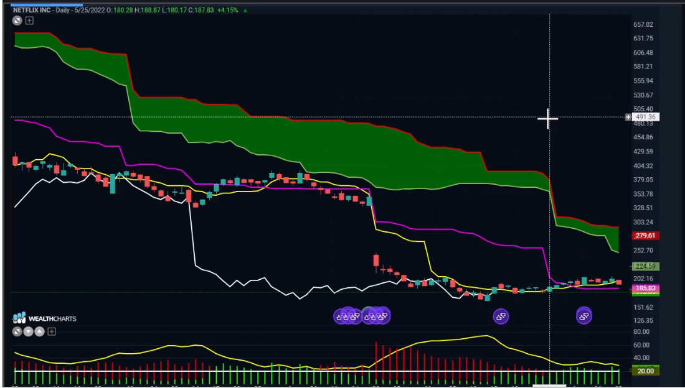Click the 126.35 price axis value
The height and width of the screenshot is (388, 685).
point(643,320)
